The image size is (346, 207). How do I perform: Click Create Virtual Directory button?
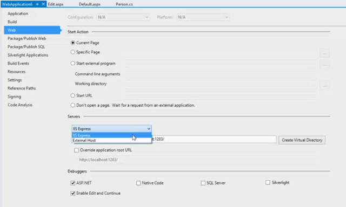click(302, 140)
